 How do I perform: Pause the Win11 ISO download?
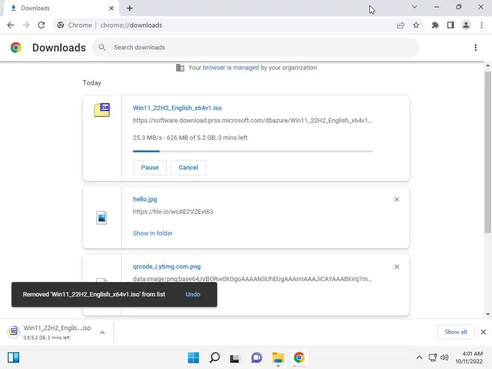[150, 168]
